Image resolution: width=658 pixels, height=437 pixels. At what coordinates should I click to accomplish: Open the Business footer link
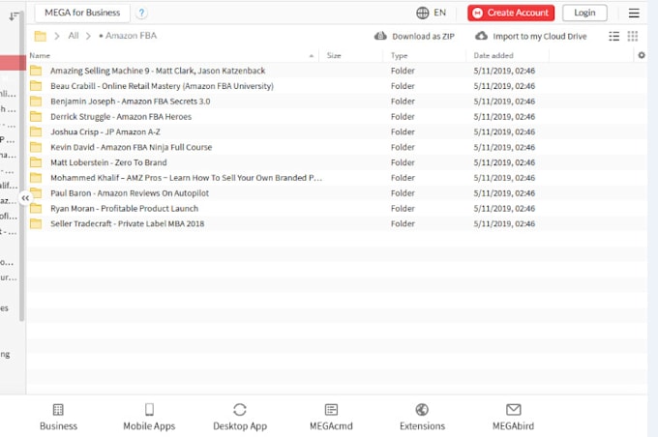click(x=58, y=417)
